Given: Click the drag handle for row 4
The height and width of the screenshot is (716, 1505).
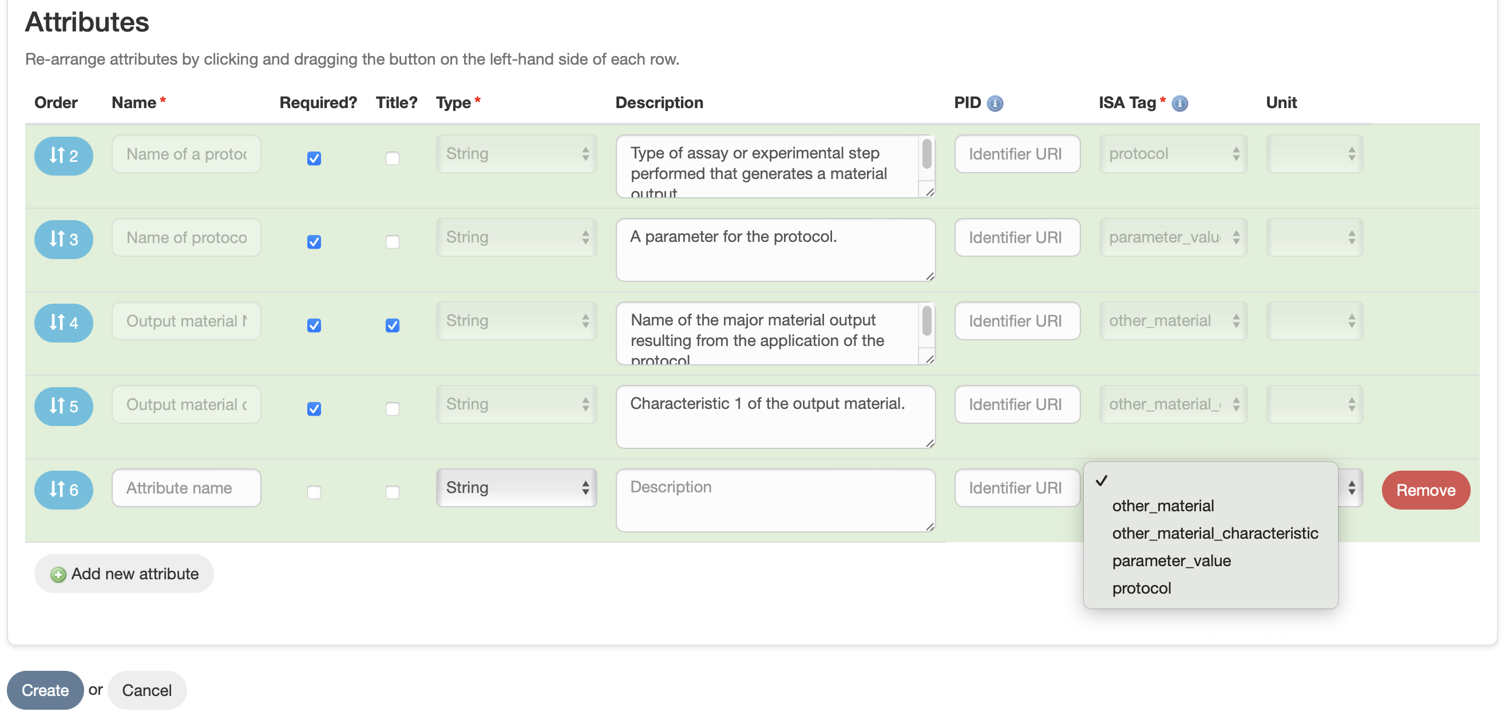Looking at the screenshot, I should click(63, 323).
